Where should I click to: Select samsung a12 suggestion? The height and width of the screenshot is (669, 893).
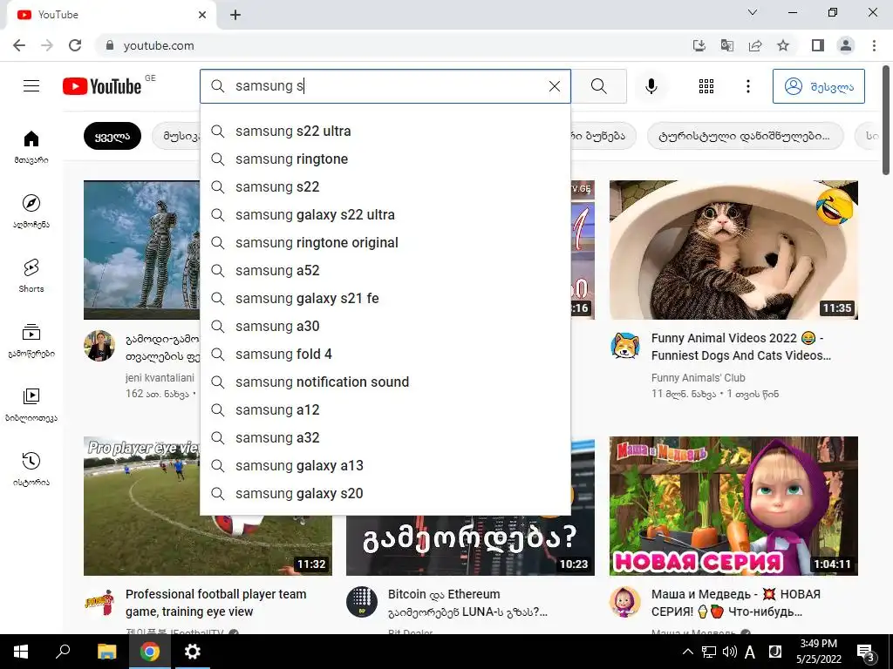(x=385, y=409)
